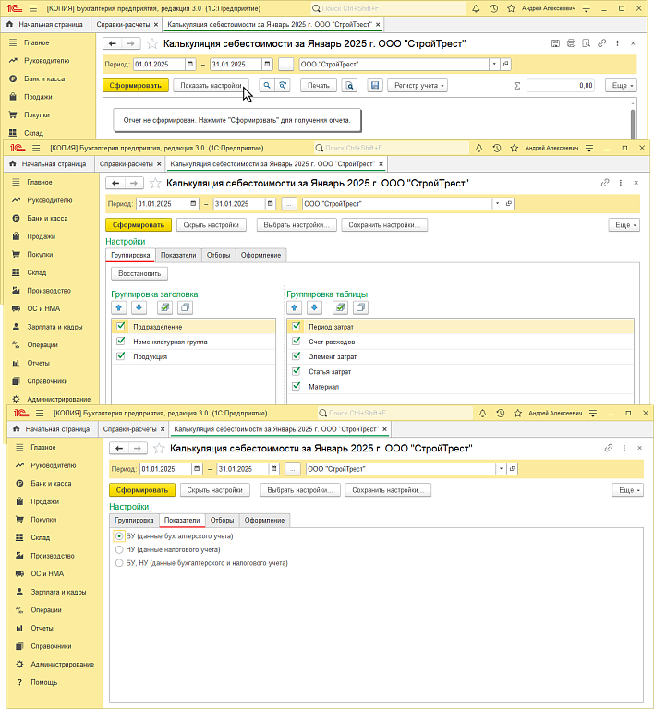Screen dimensions: 654x709
Task: Click the search field in the unformed report window
Action: coord(388,8)
